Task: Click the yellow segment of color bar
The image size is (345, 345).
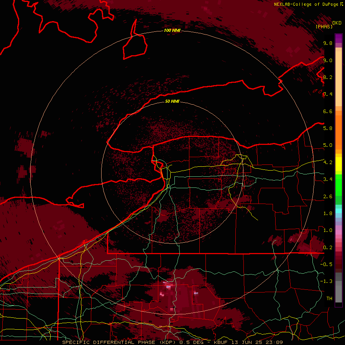Action: tap(338, 164)
